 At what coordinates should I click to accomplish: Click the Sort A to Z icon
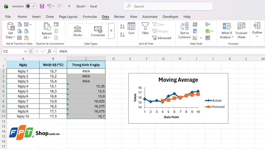[122, 26]
